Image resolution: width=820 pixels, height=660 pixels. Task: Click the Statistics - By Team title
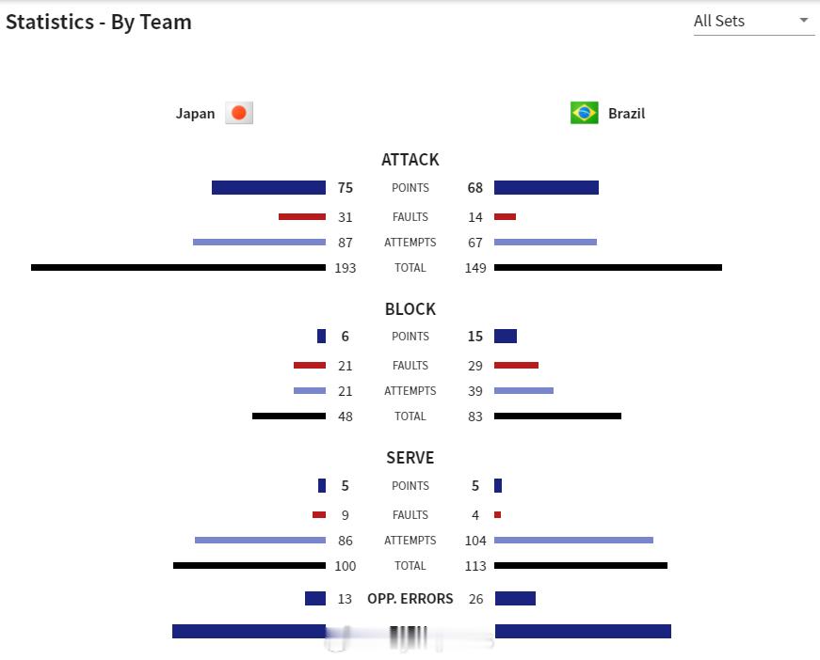click(x=98, y=22)
